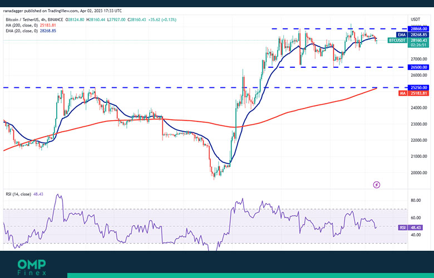
Task: Click the 23000.00 axis value
Action: click(419, 124)
